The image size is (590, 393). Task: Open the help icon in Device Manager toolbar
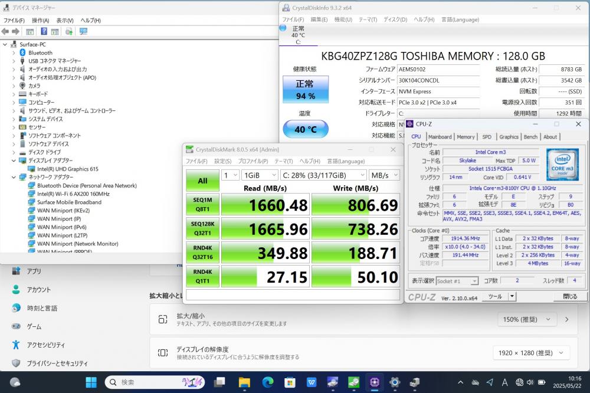click(x=44, y=32)
